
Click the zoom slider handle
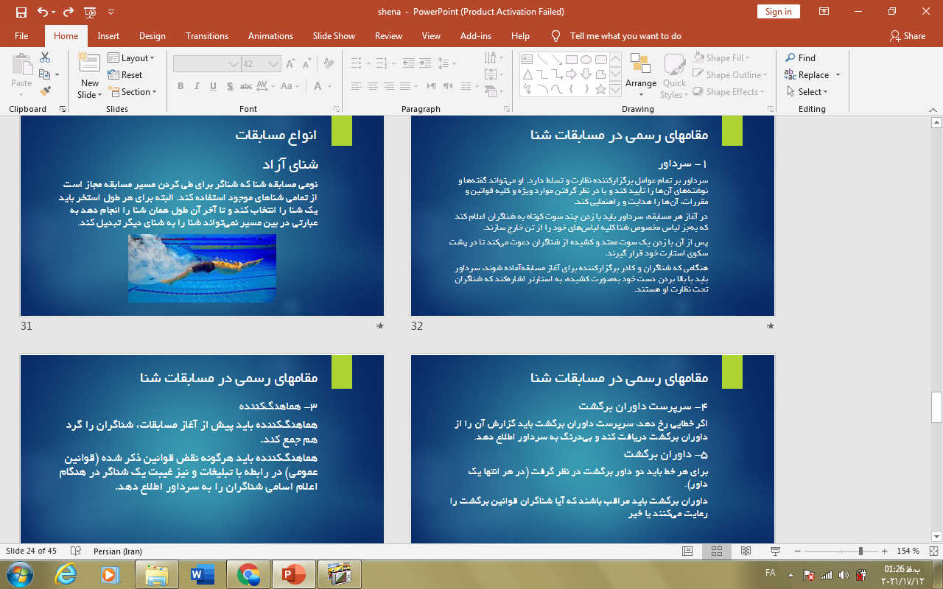[860, 551]
